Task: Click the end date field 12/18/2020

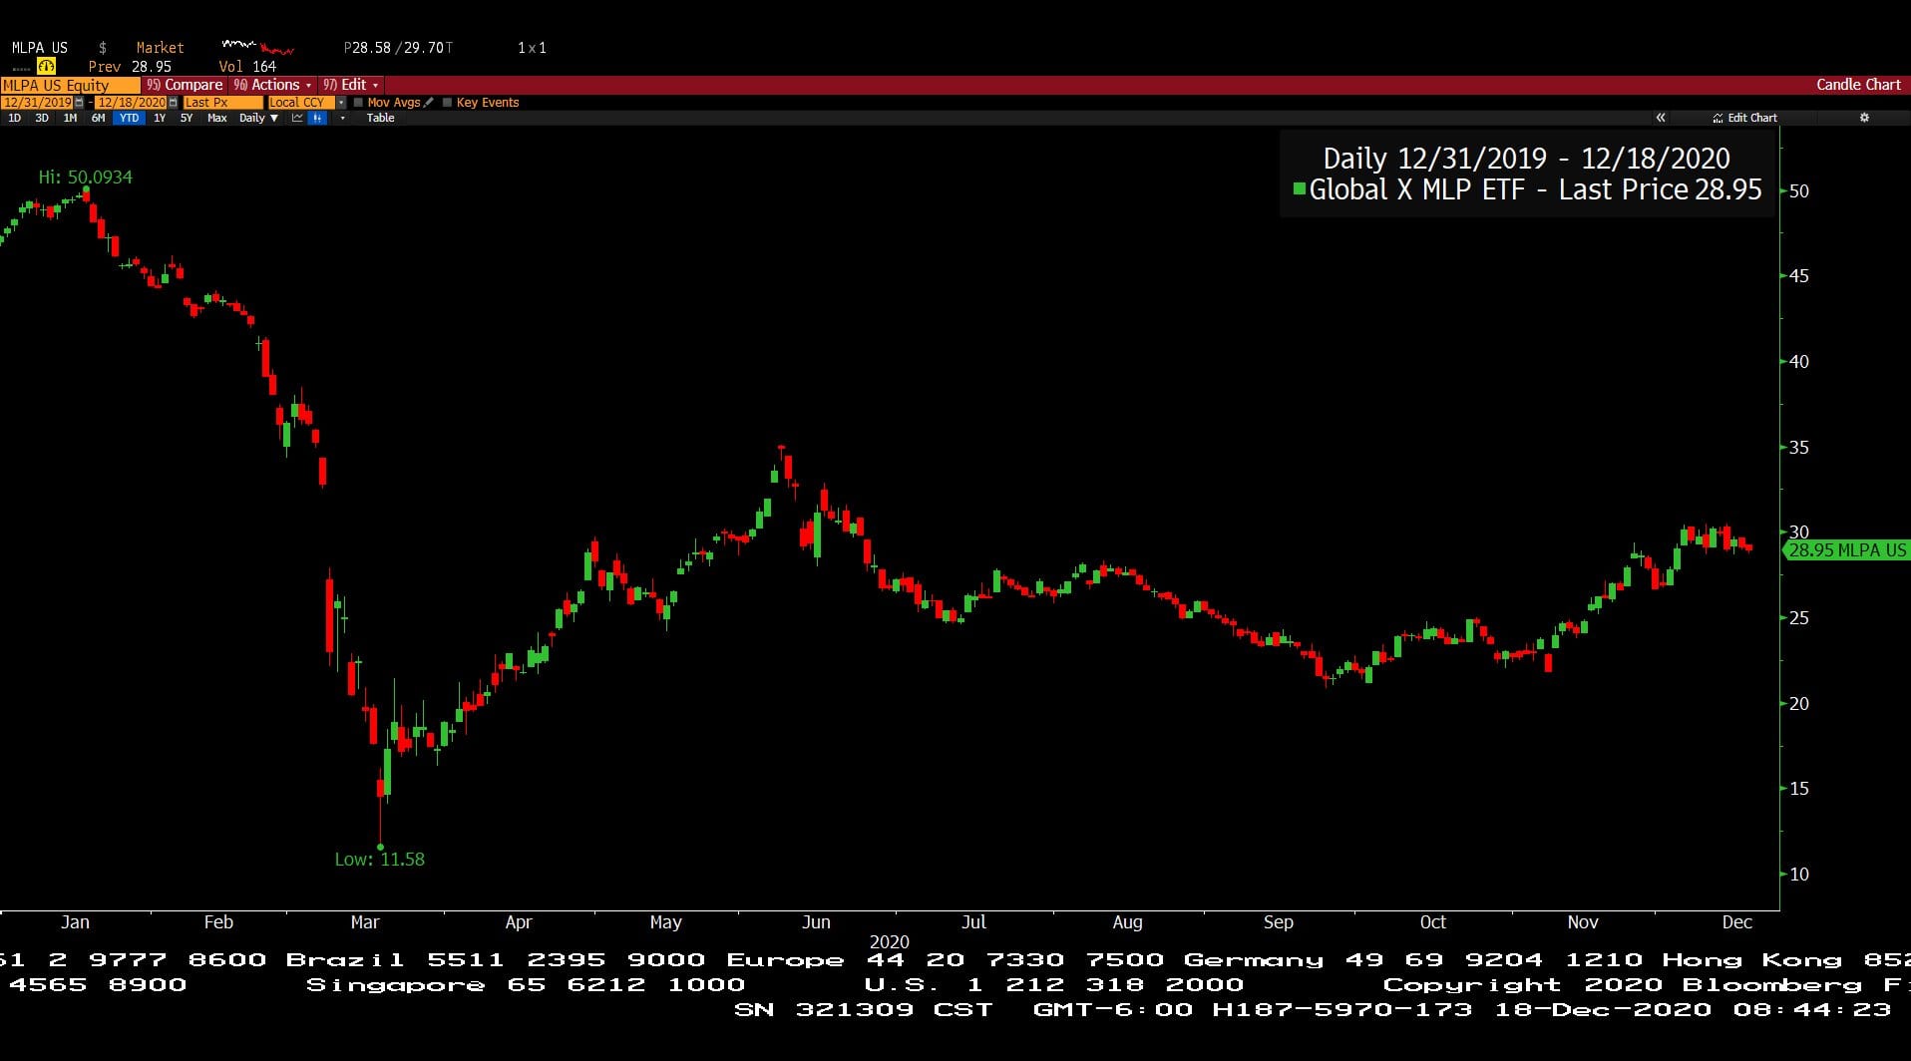Action: tap(131, 102)
